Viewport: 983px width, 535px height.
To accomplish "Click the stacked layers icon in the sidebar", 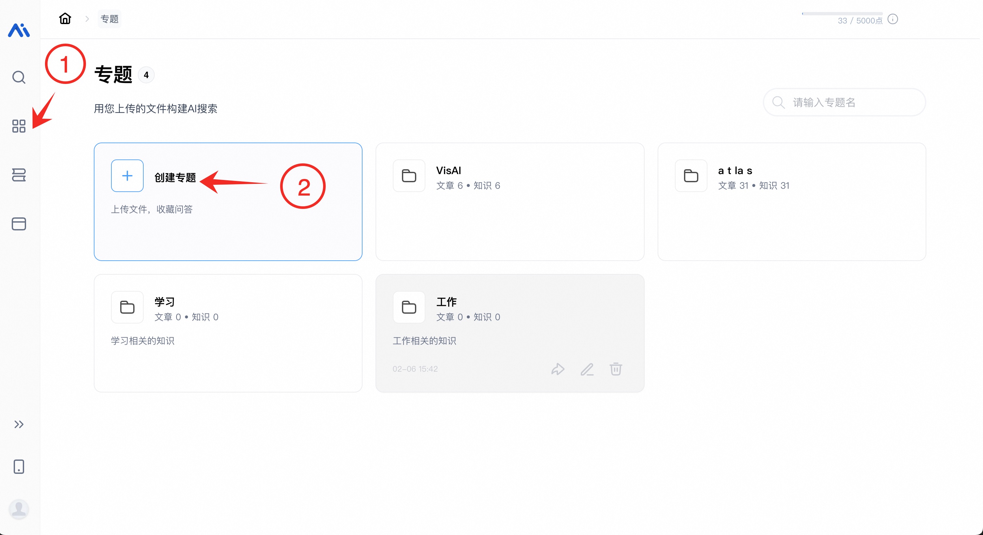I will pos(19,175).
